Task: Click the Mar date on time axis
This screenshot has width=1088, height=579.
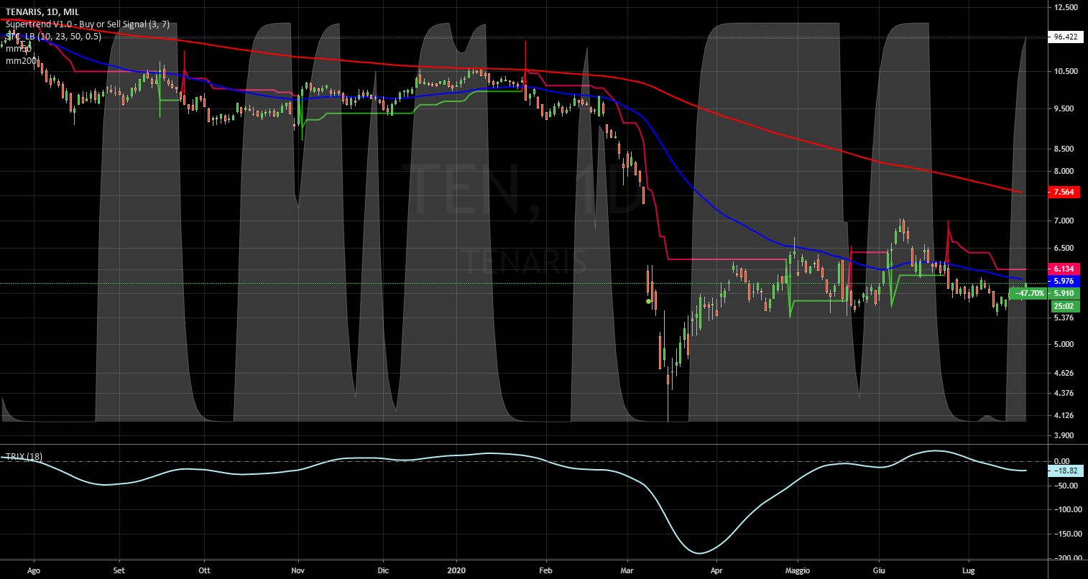Action: coord(627,571)
